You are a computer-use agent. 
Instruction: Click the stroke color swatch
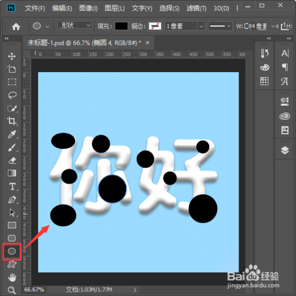pos(155,26)
